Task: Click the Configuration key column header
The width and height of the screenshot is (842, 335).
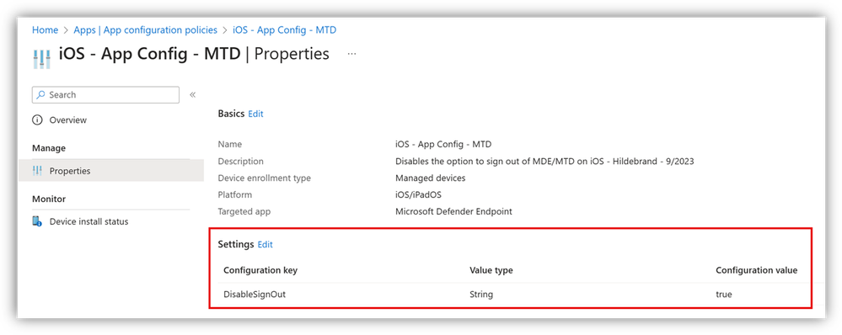Action: [260, 270]
